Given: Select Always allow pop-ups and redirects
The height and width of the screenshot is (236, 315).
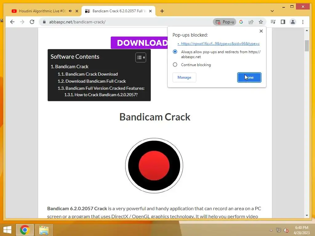Looking at the screenshot, I should click(x=175, y=52).
